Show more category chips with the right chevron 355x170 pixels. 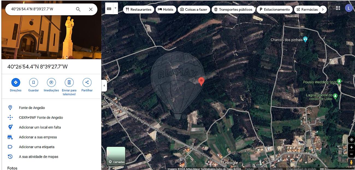click(323, 10)
